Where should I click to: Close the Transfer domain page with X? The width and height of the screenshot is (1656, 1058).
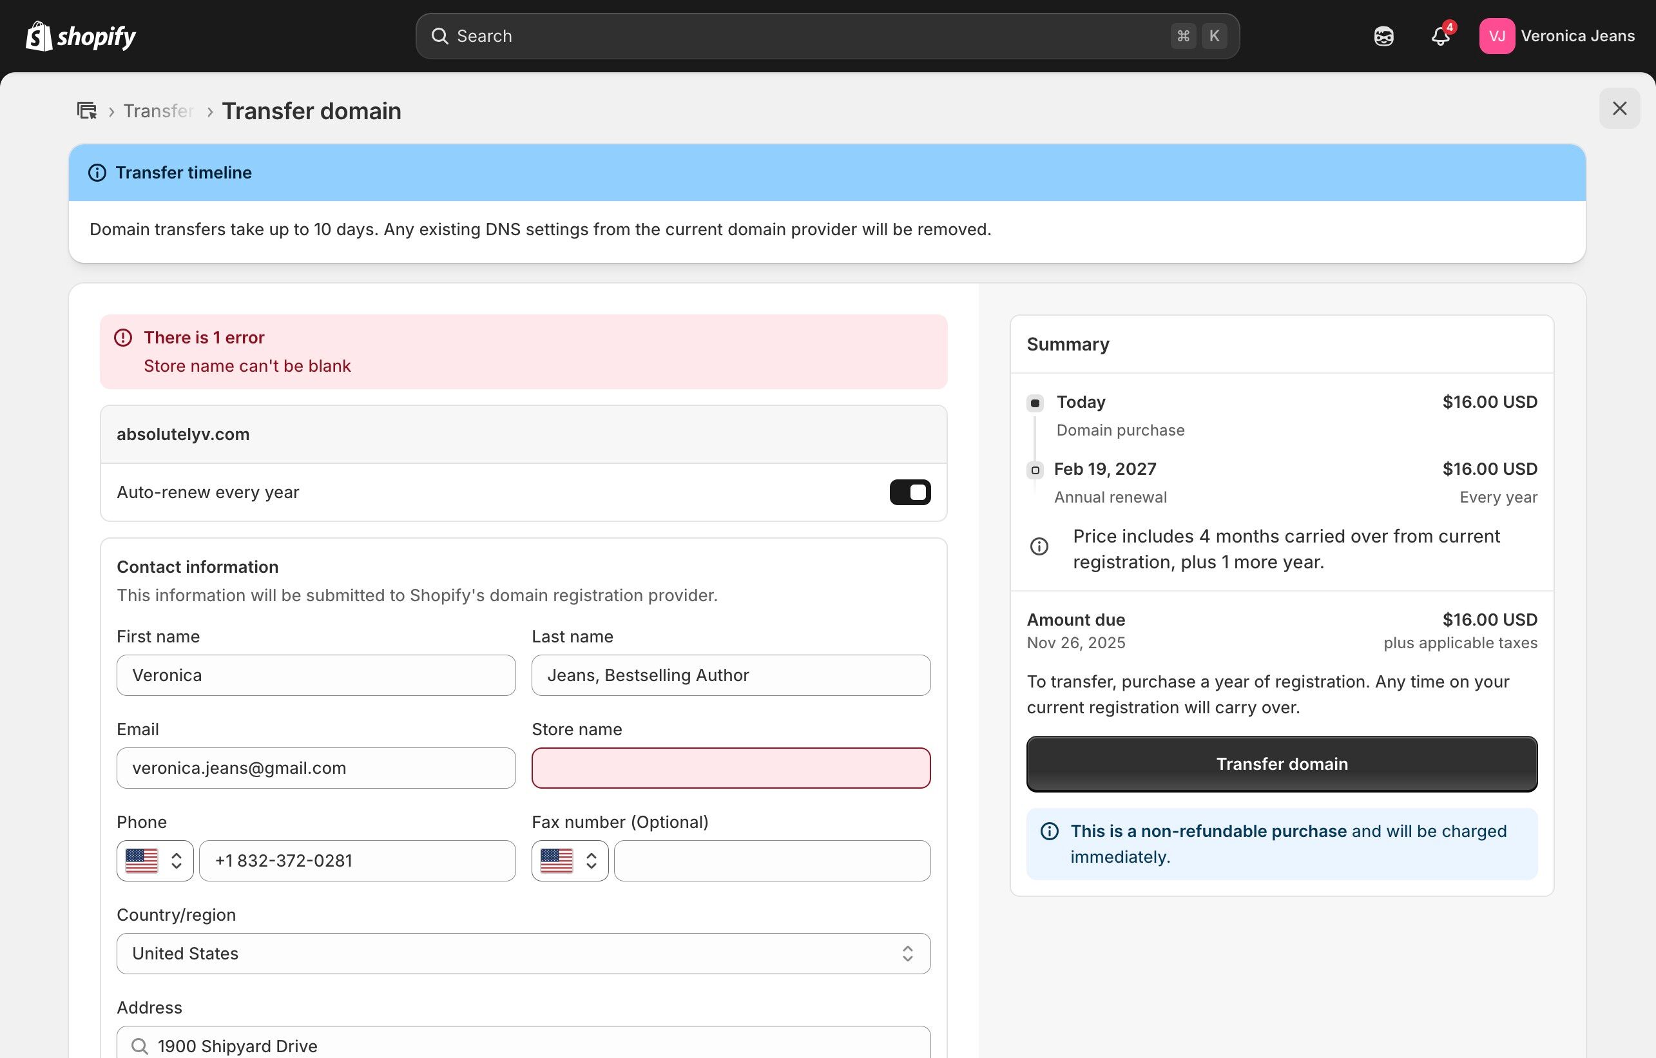click(x=1619, y=109)
